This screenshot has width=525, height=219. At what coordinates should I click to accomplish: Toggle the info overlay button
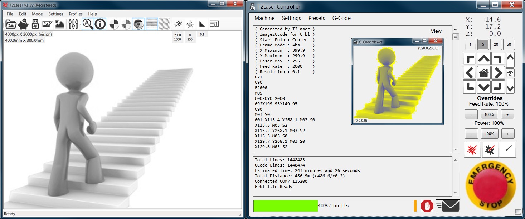pyautogui.click(x=100, y=24)
